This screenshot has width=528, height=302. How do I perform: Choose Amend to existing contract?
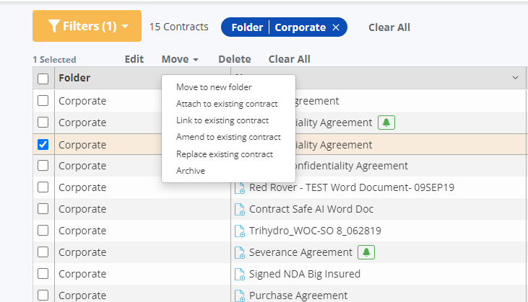tap(229, 137)
